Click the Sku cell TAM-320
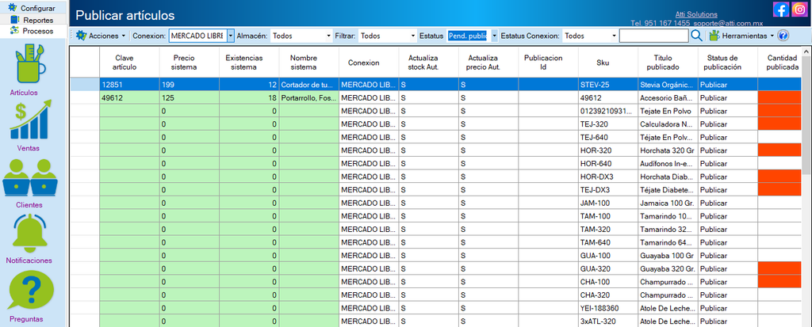 pos(608,229)
